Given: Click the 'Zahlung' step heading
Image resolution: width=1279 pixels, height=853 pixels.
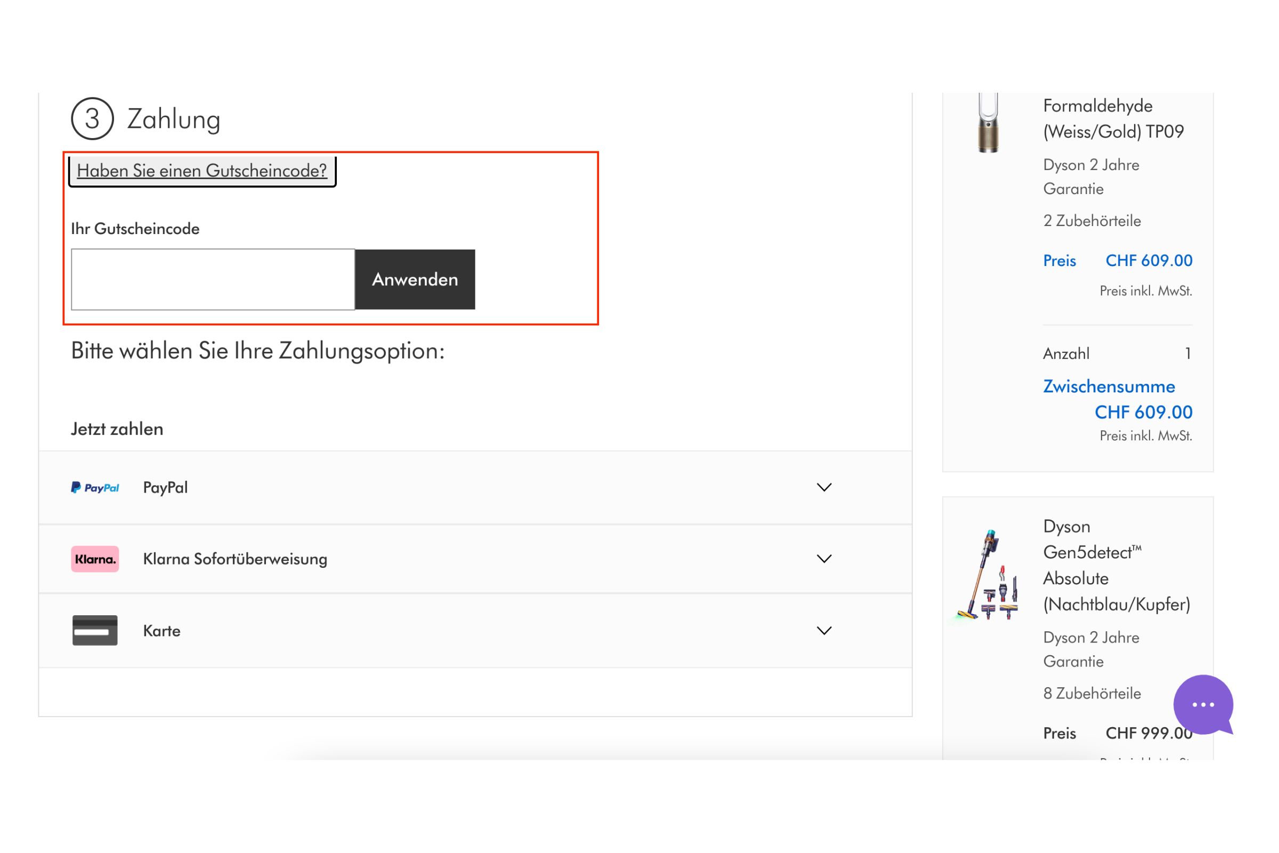Looking at the screenshot, I should (174, 119).
